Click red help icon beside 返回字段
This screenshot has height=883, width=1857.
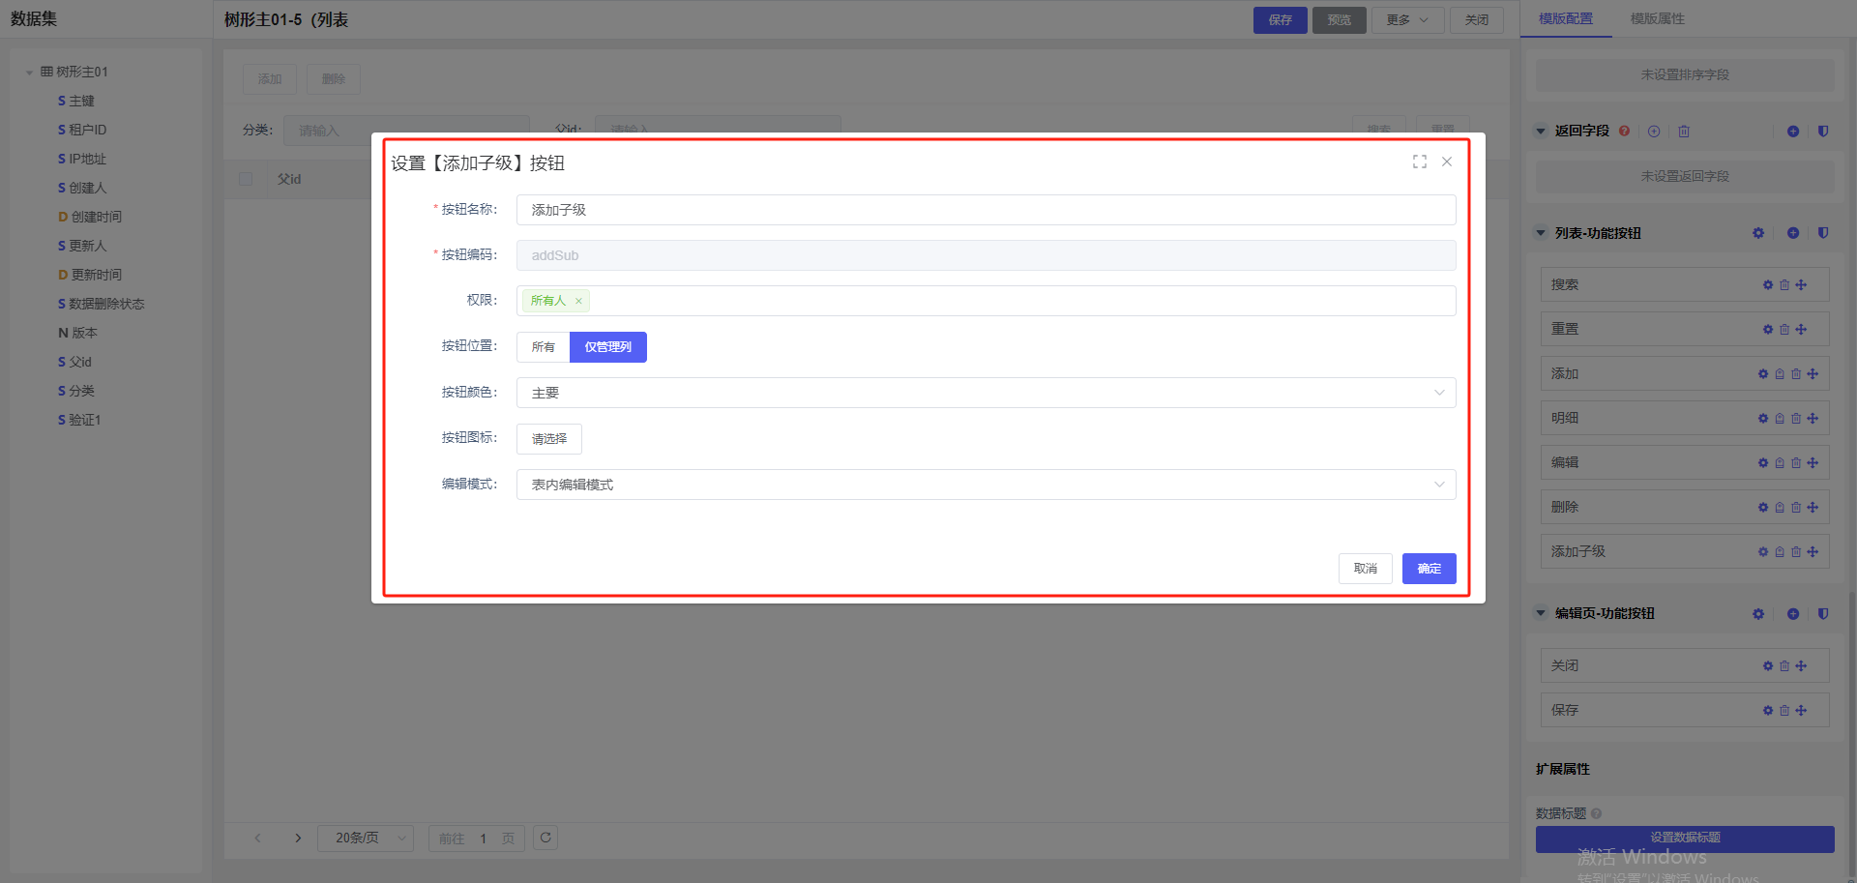click(1624, 132)
